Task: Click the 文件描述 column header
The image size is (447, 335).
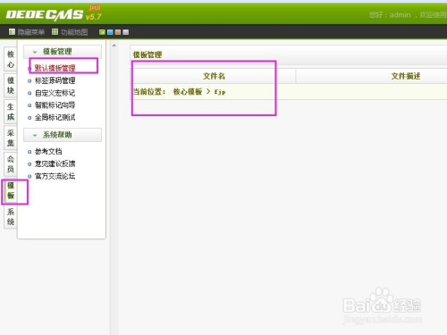Action: point(406,76)
